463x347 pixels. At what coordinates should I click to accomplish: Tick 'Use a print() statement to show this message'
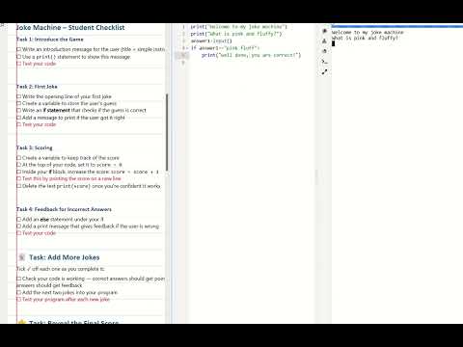[18, 57]
